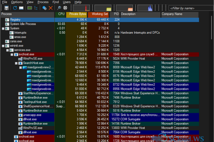Select the msedgewebvie row with PID 8956
The image size is (214, 142).
[99, 89]
